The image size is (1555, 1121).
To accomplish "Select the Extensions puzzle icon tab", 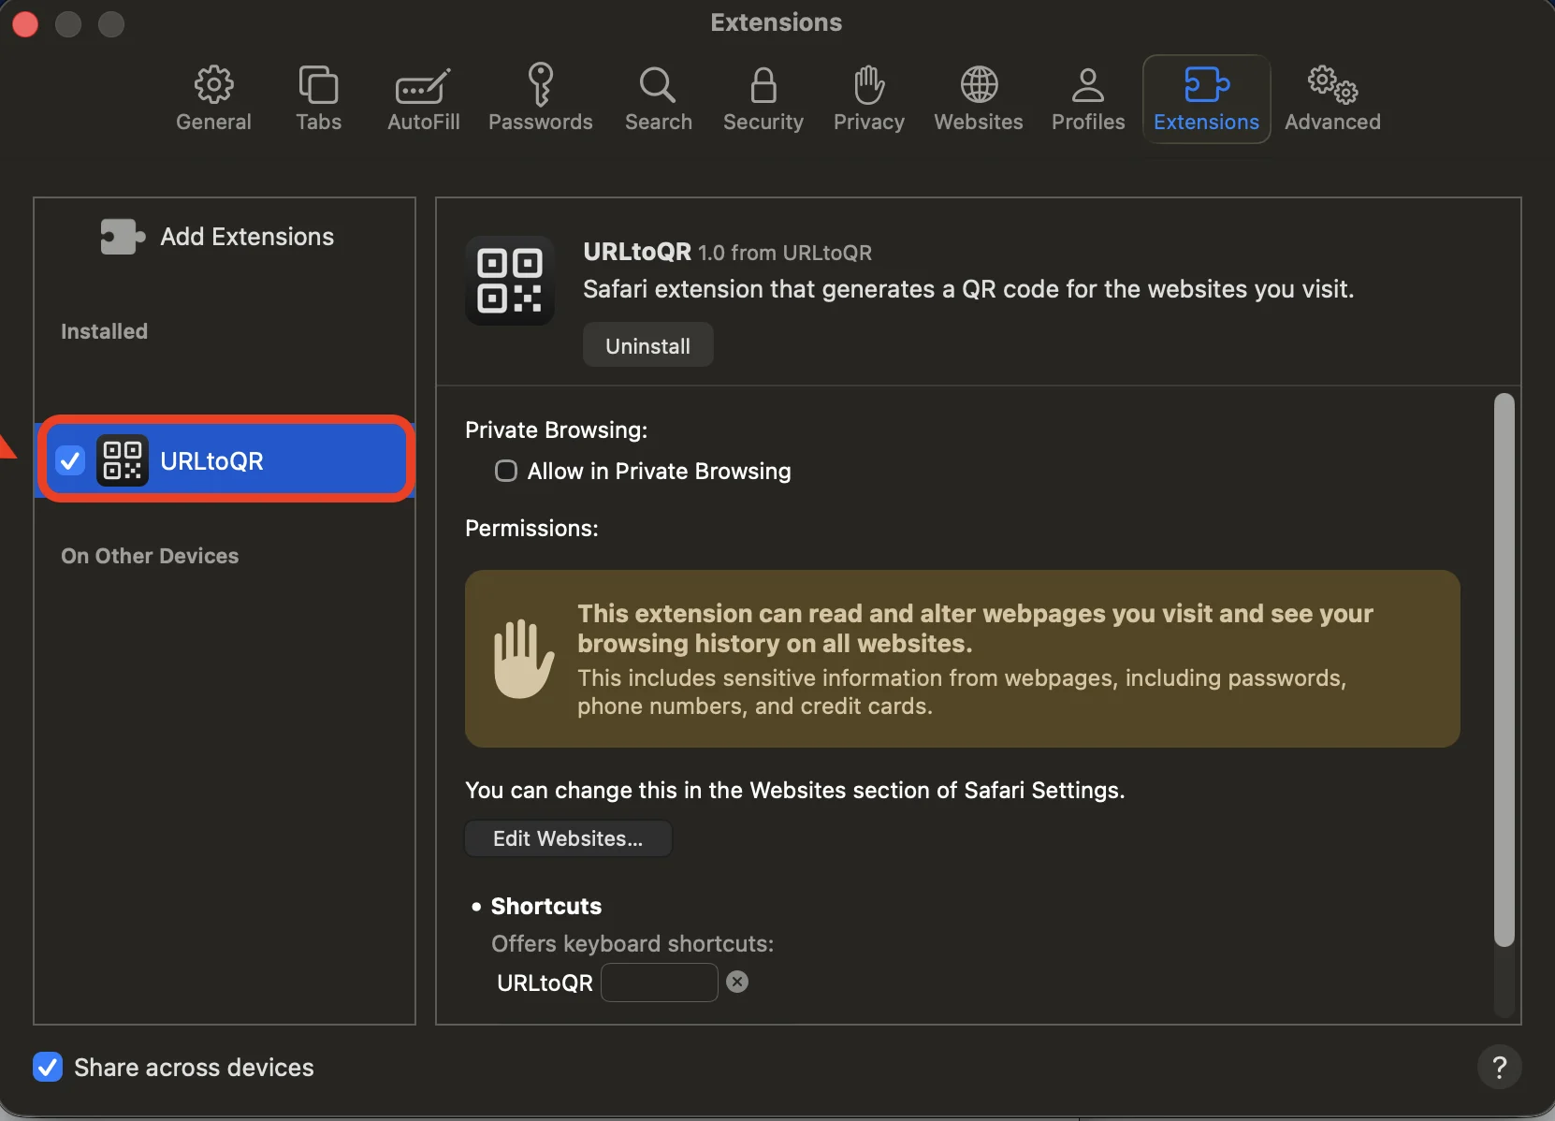I will [1206, 98].
